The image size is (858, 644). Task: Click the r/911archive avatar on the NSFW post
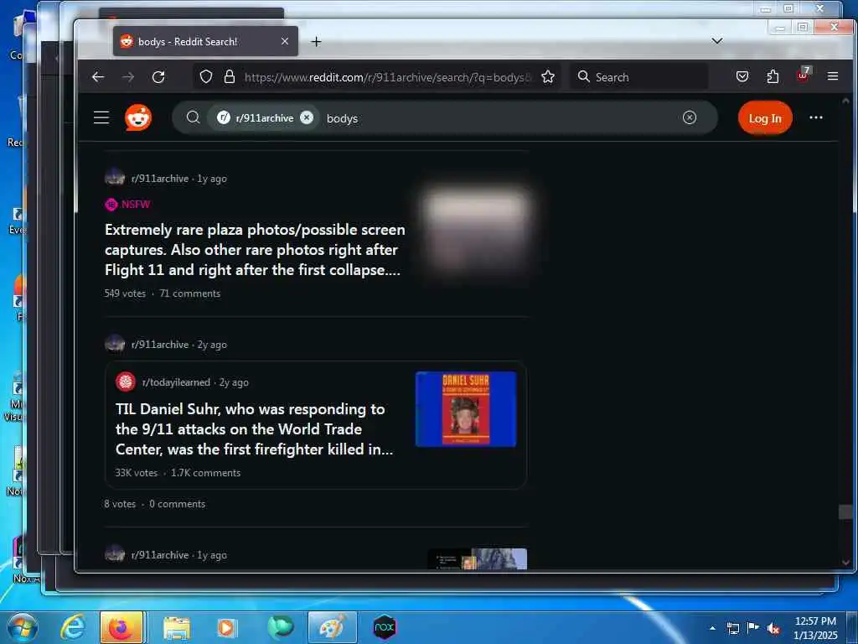click(x=115, y=178)
